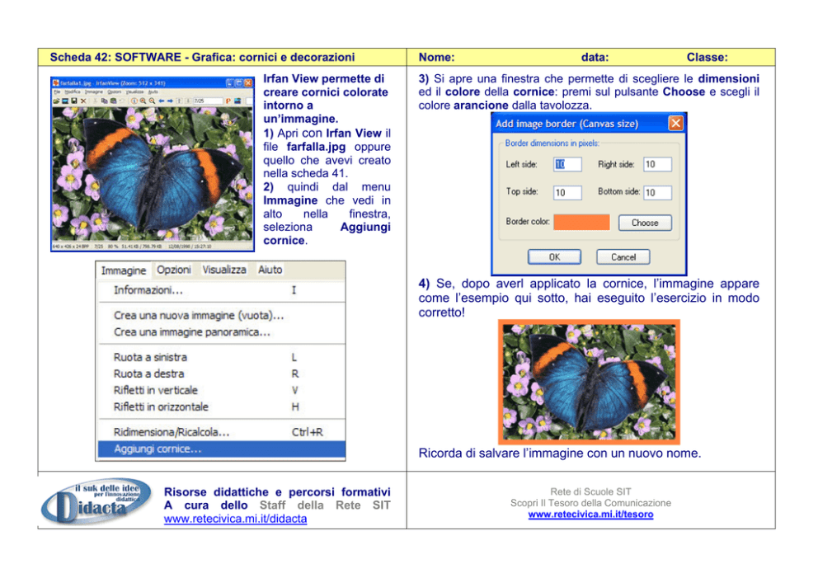Image resolution: width=818 pixels, height=578 pixels.
Task: Click the Information (i) icon in IrfanView toolbar
Action: (x=134, y=101)
